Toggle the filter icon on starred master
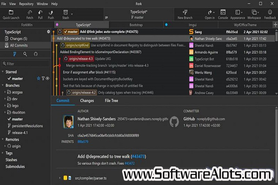The image size is (278, 185). [43, 78]
